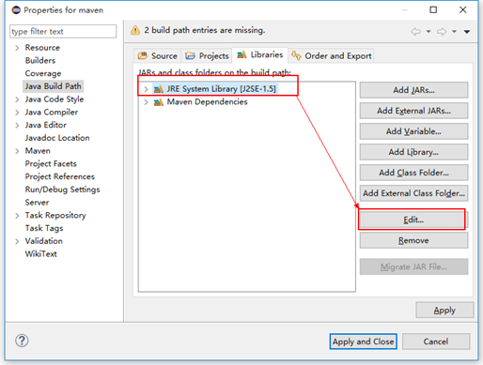Select WikiText entry
Image resolution: width=483 pixels, height=365 pixels.
point(41,254)
